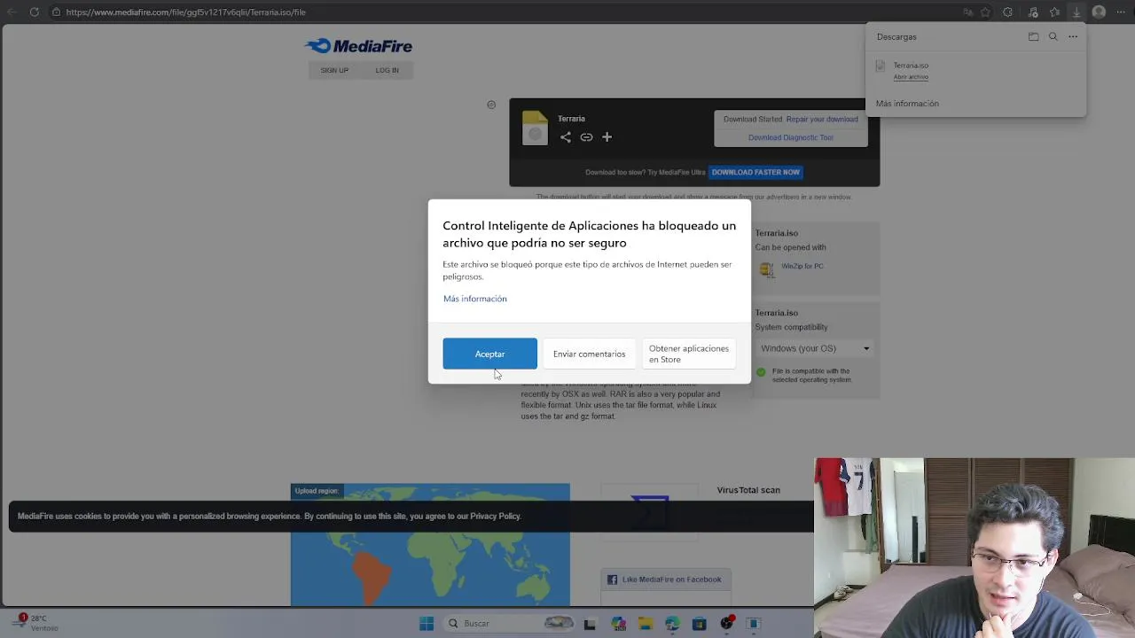Click Terraria.iso file icon in Descargas

(881, 66)
